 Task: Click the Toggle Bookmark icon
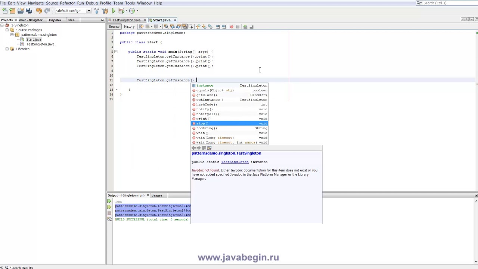tap(210, 27)
